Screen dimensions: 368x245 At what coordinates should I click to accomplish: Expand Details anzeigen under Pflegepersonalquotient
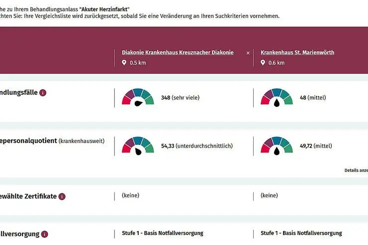[x=356, y=170]
